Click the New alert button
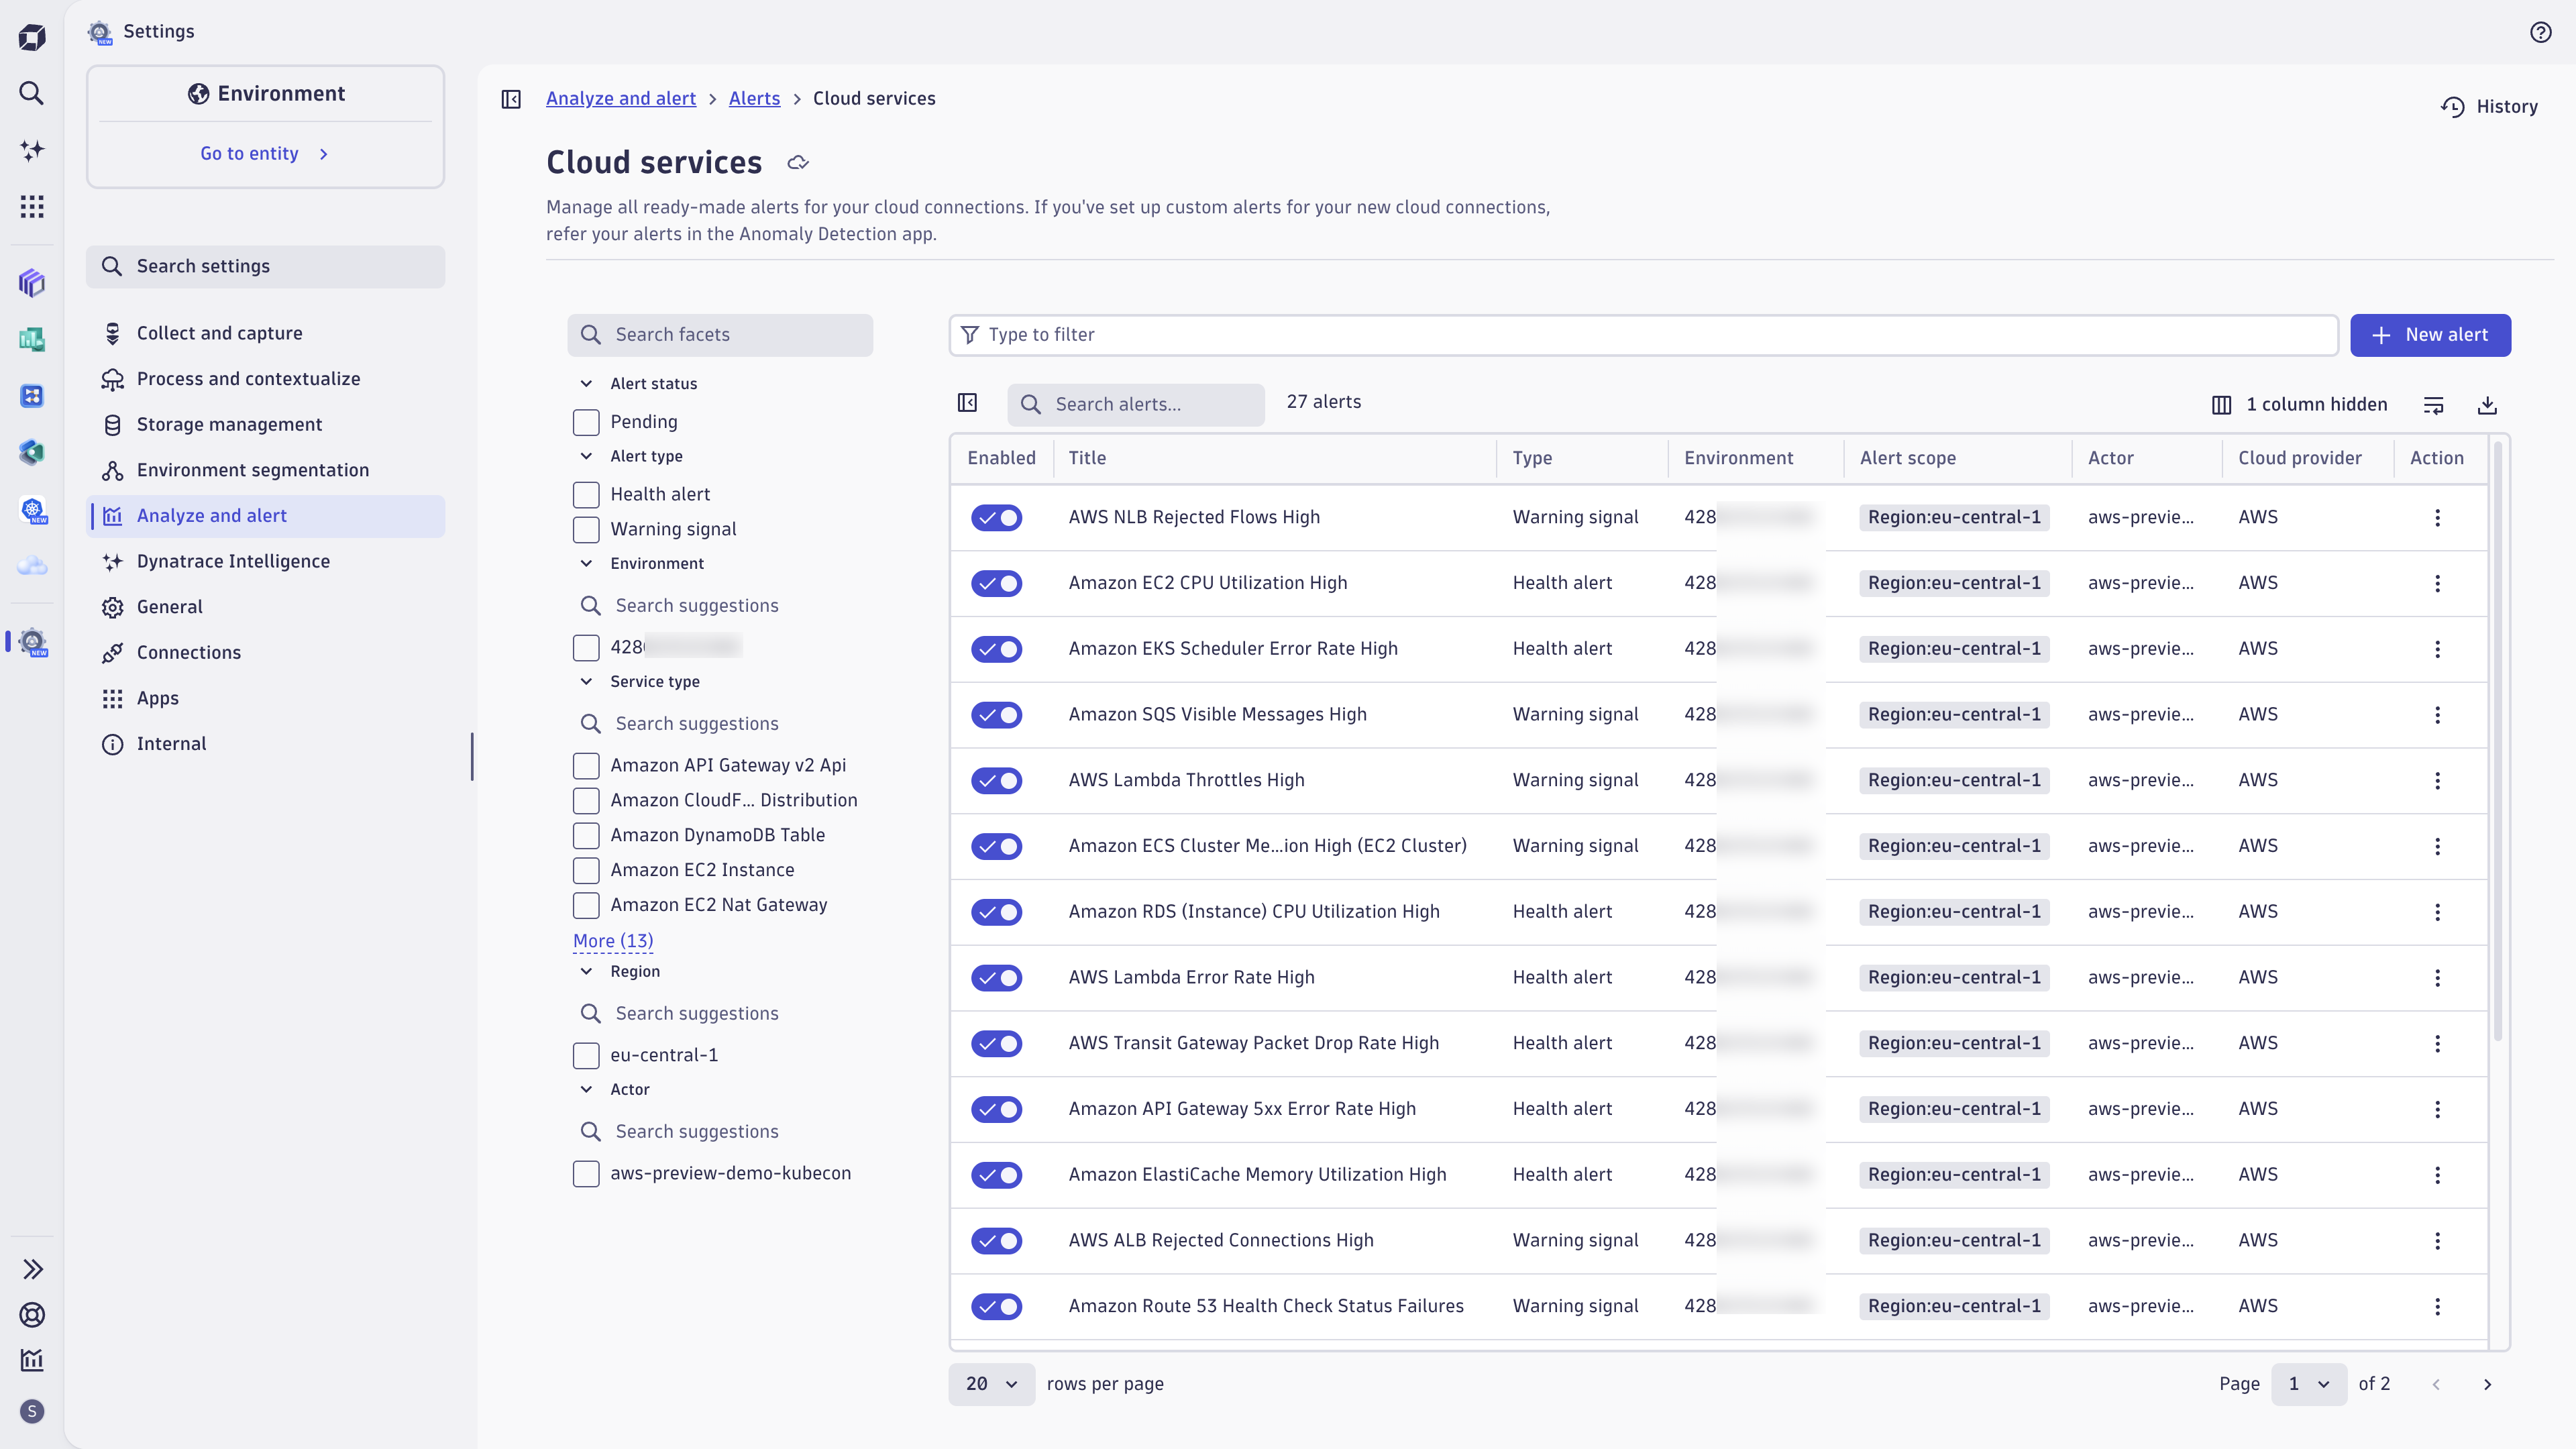2576x1449 pixels. pos(2430,335)
